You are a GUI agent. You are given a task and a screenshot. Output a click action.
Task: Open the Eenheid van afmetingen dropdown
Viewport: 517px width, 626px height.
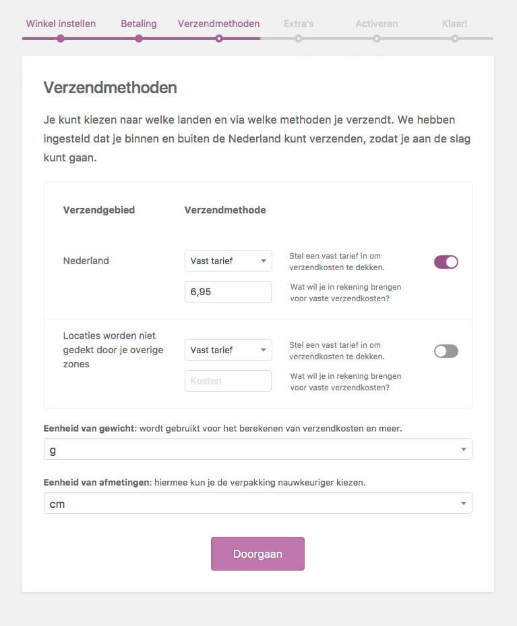pos(257,503)
